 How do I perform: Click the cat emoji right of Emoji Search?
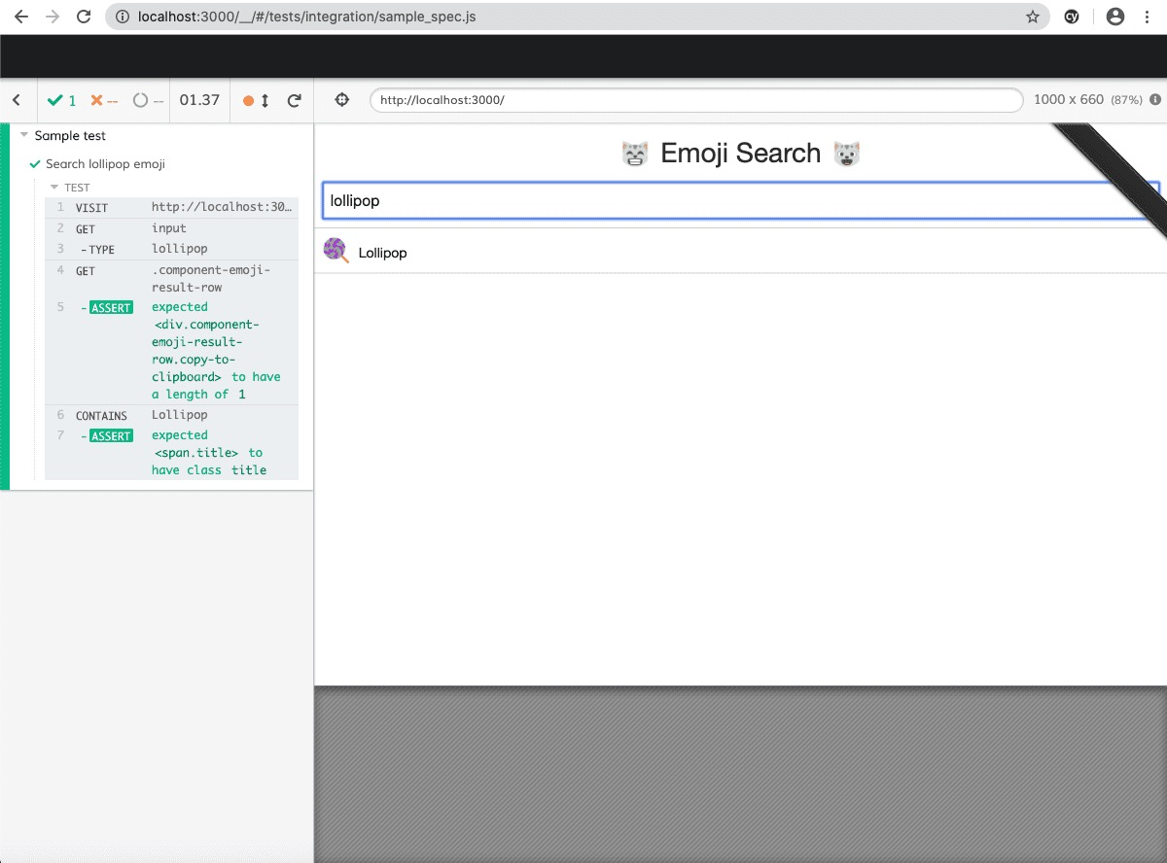click(x=847, y=154)
